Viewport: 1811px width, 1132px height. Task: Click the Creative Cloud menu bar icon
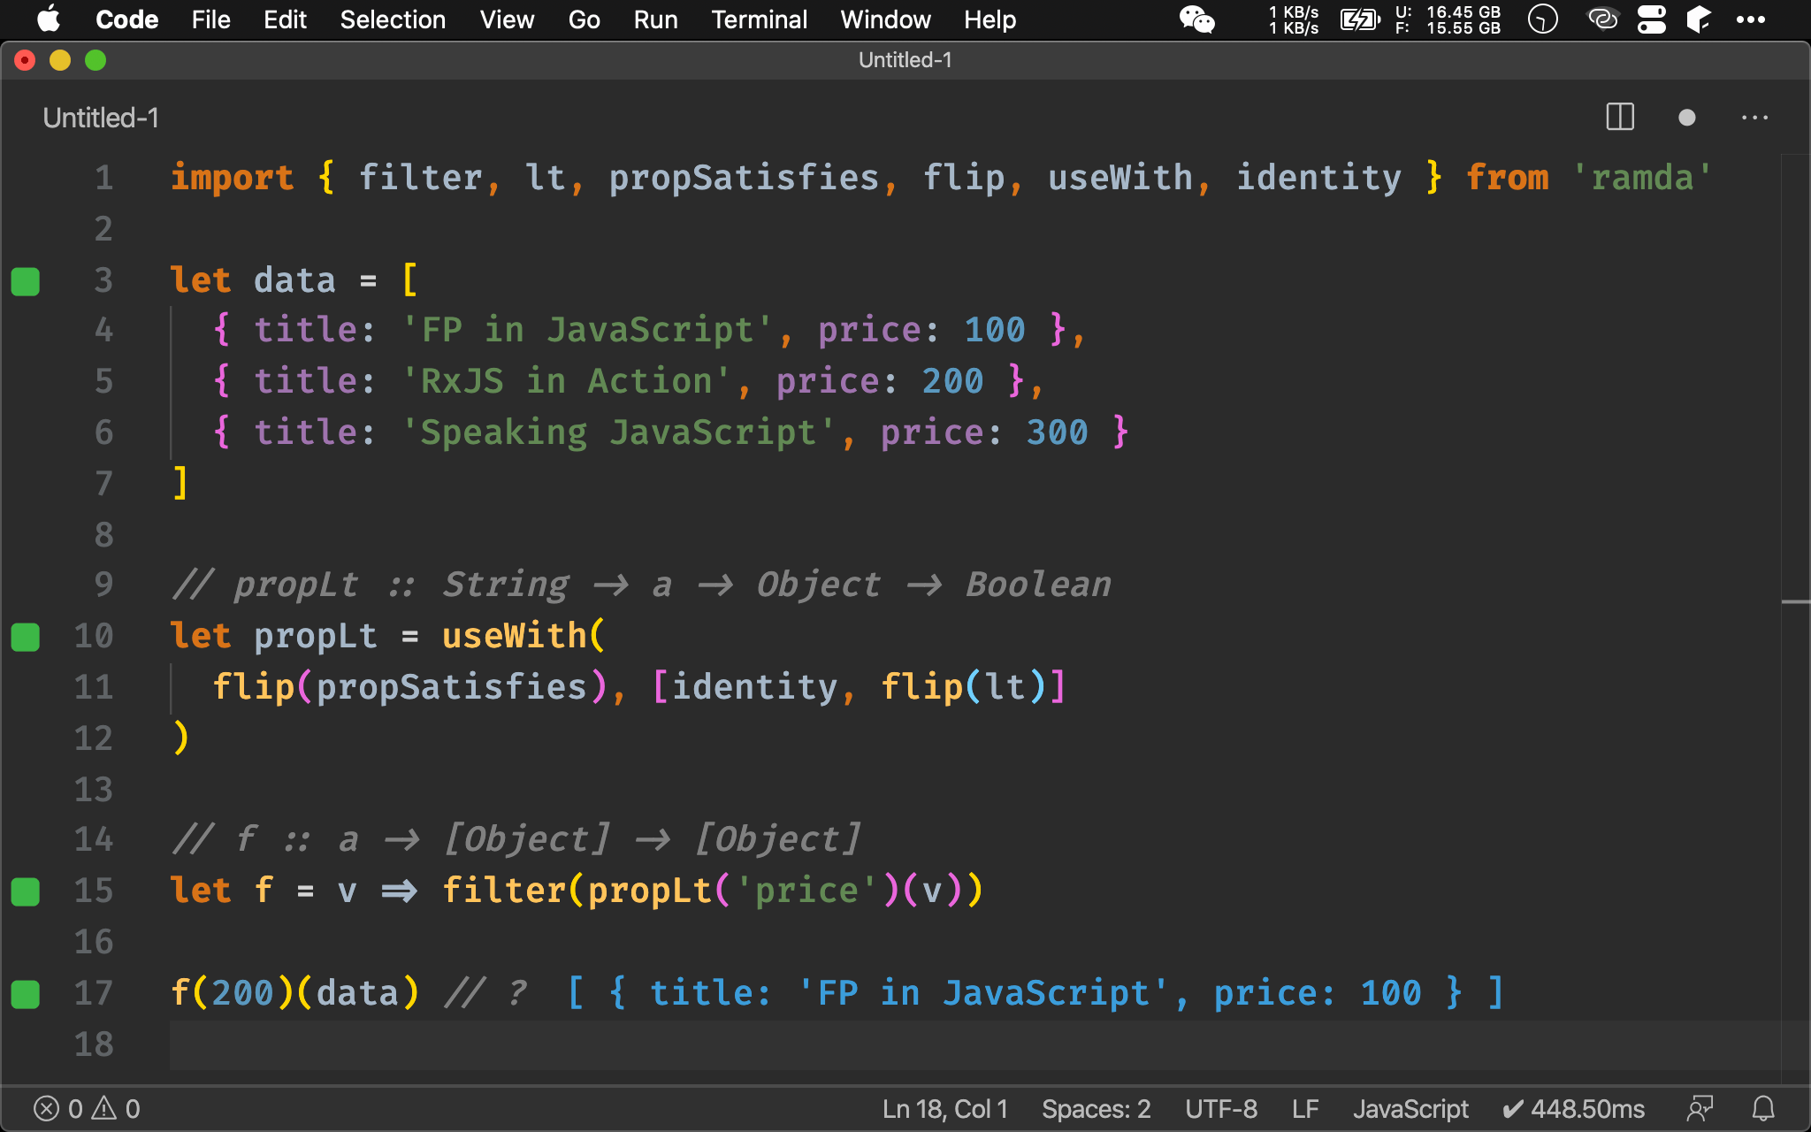click(1602, 19)
